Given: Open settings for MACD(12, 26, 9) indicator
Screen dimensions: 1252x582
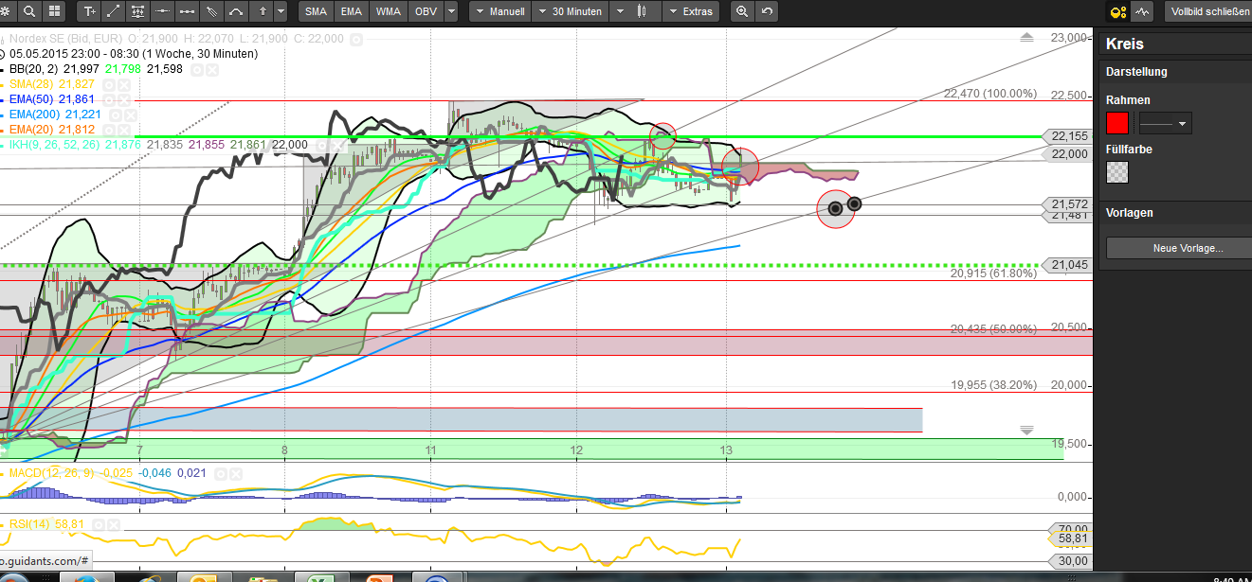Looking at the screenshot, I should click(x=222, y=473).
